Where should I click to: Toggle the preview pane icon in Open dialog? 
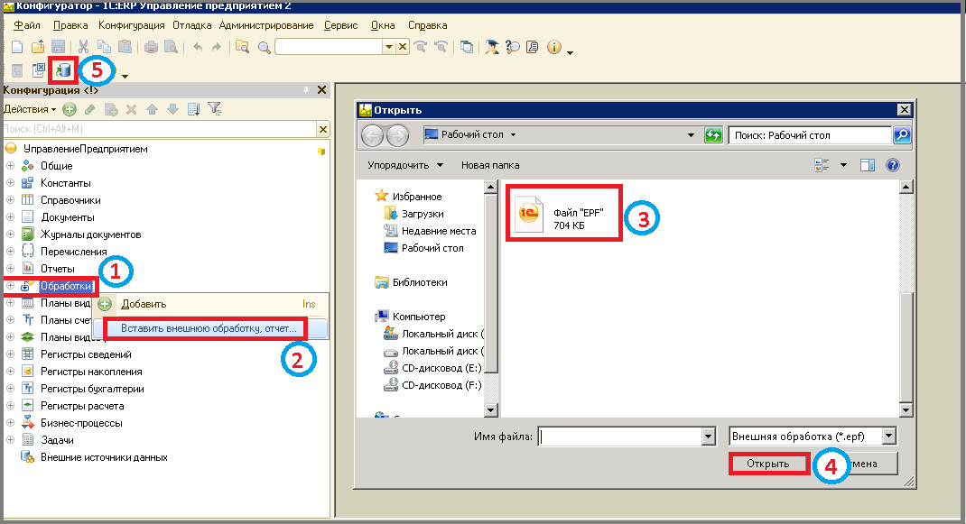[x=868, y=165]
